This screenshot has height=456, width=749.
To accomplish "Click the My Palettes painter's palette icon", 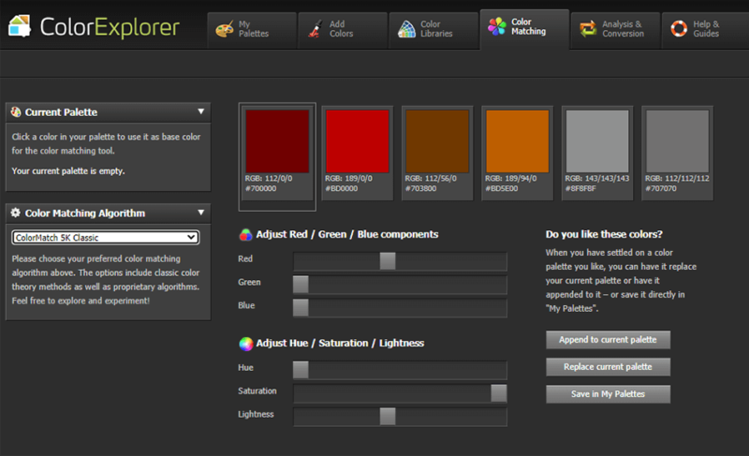I will 225,29.
